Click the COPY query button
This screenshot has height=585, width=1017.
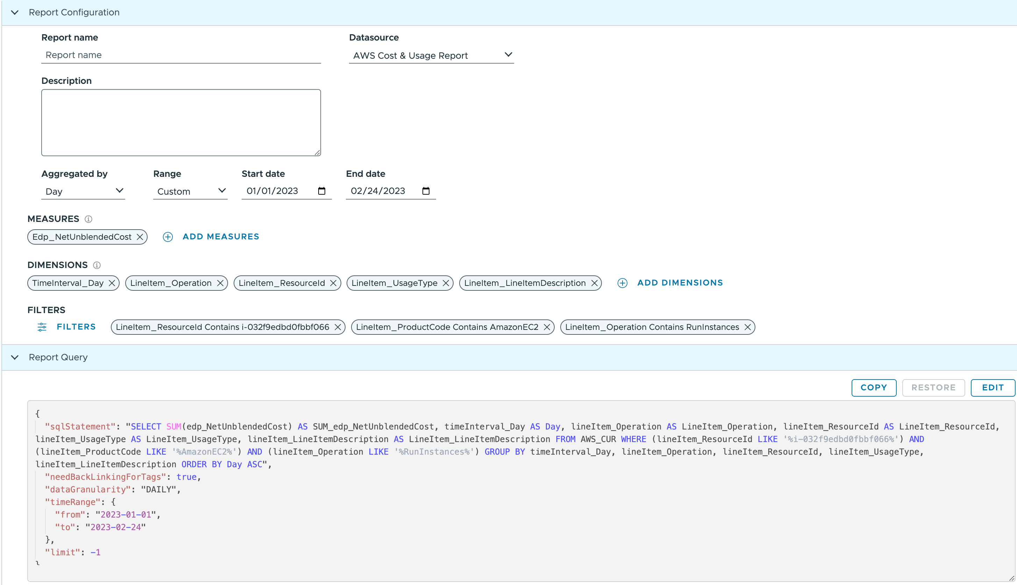[874, 388]
